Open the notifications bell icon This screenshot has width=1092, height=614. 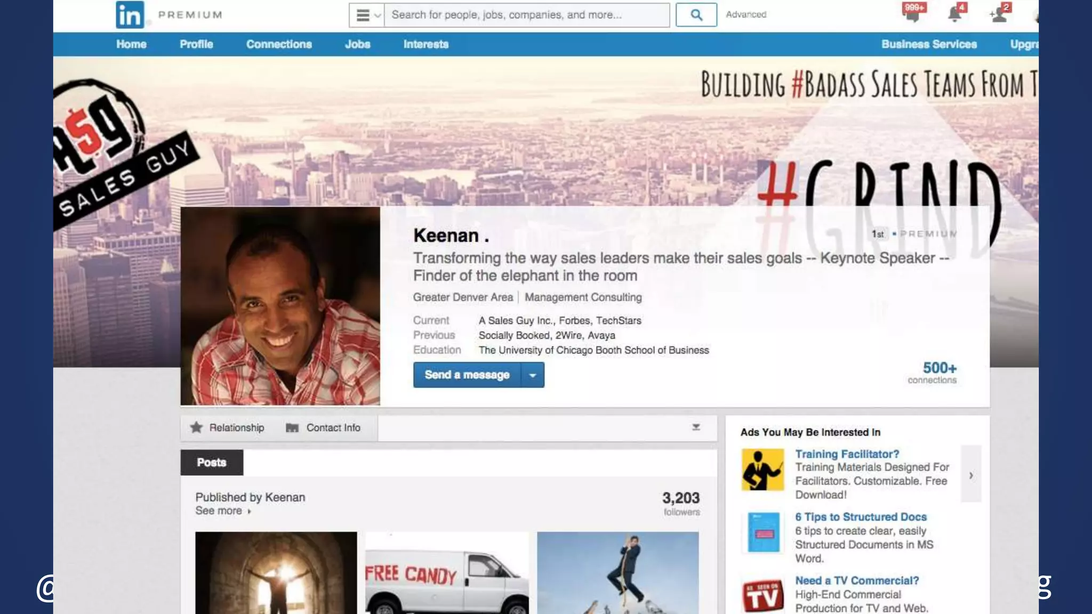pos(954,14)
